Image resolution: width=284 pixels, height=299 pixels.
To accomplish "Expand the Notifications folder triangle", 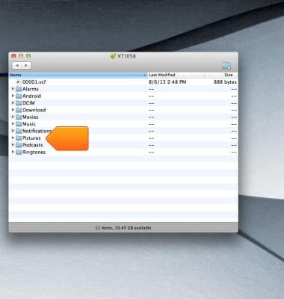I will pyautogui.click(x=13, y=131).
